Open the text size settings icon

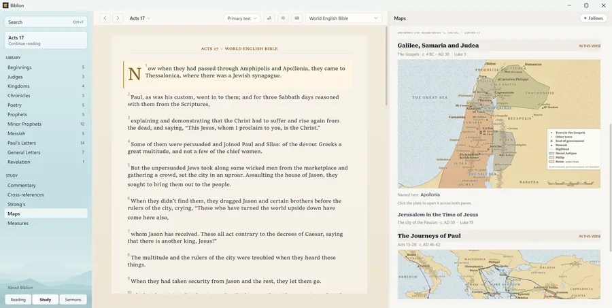click(269, 18)
